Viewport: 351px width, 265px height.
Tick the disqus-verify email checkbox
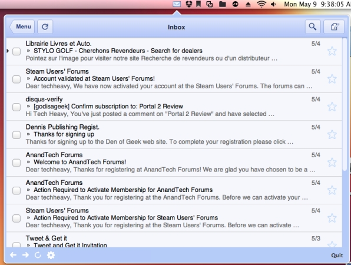tap(16, 107)
